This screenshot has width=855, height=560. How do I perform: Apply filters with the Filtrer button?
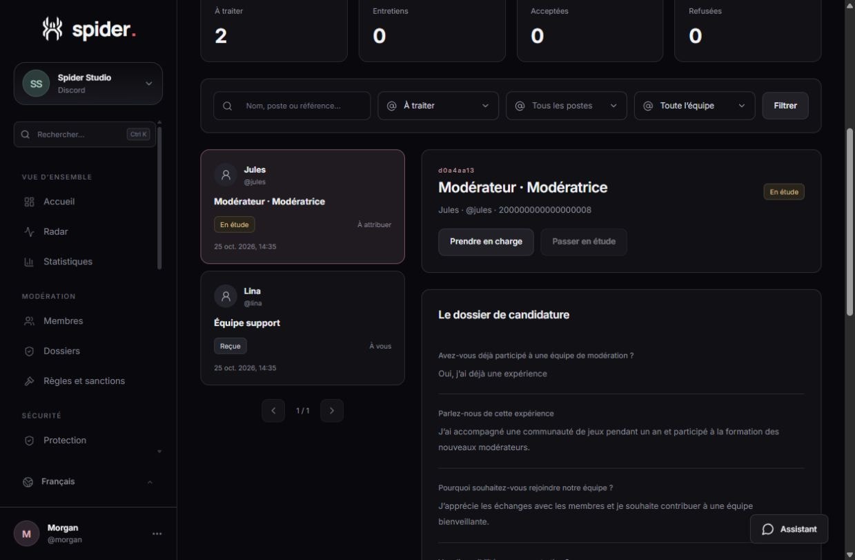pyautogui.click(x=785, y=106)
